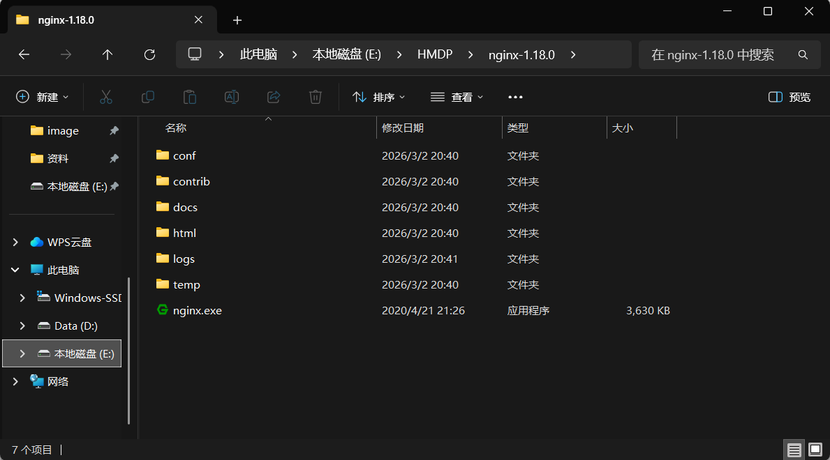The width and height of the screenshot is (830, 460).
Task: Expand WPS云盘 tree node
Action: pyautogui.click(x=15, y=242)
